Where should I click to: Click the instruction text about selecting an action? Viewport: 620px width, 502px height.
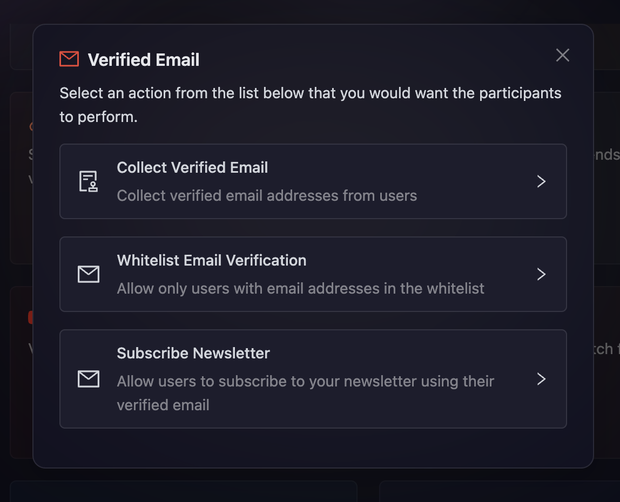click(x=310, y=104)
